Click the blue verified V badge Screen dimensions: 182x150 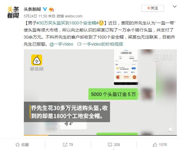[45, 9]
